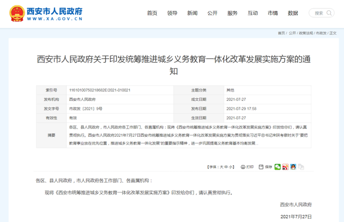Click the search magnifier icon
The height and width of the screenshot is (222, 344).
pyautogui.click(x=329, y=13)
